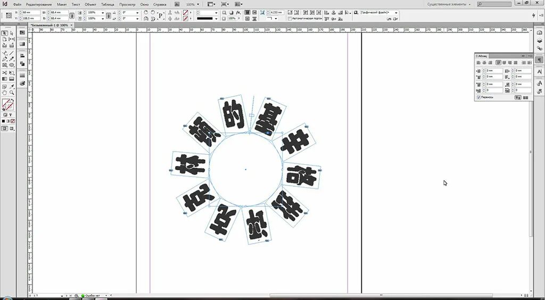The image size is (545, 300).
Task: Rotate 90° clockwise button in control bar
Action: 146,13
